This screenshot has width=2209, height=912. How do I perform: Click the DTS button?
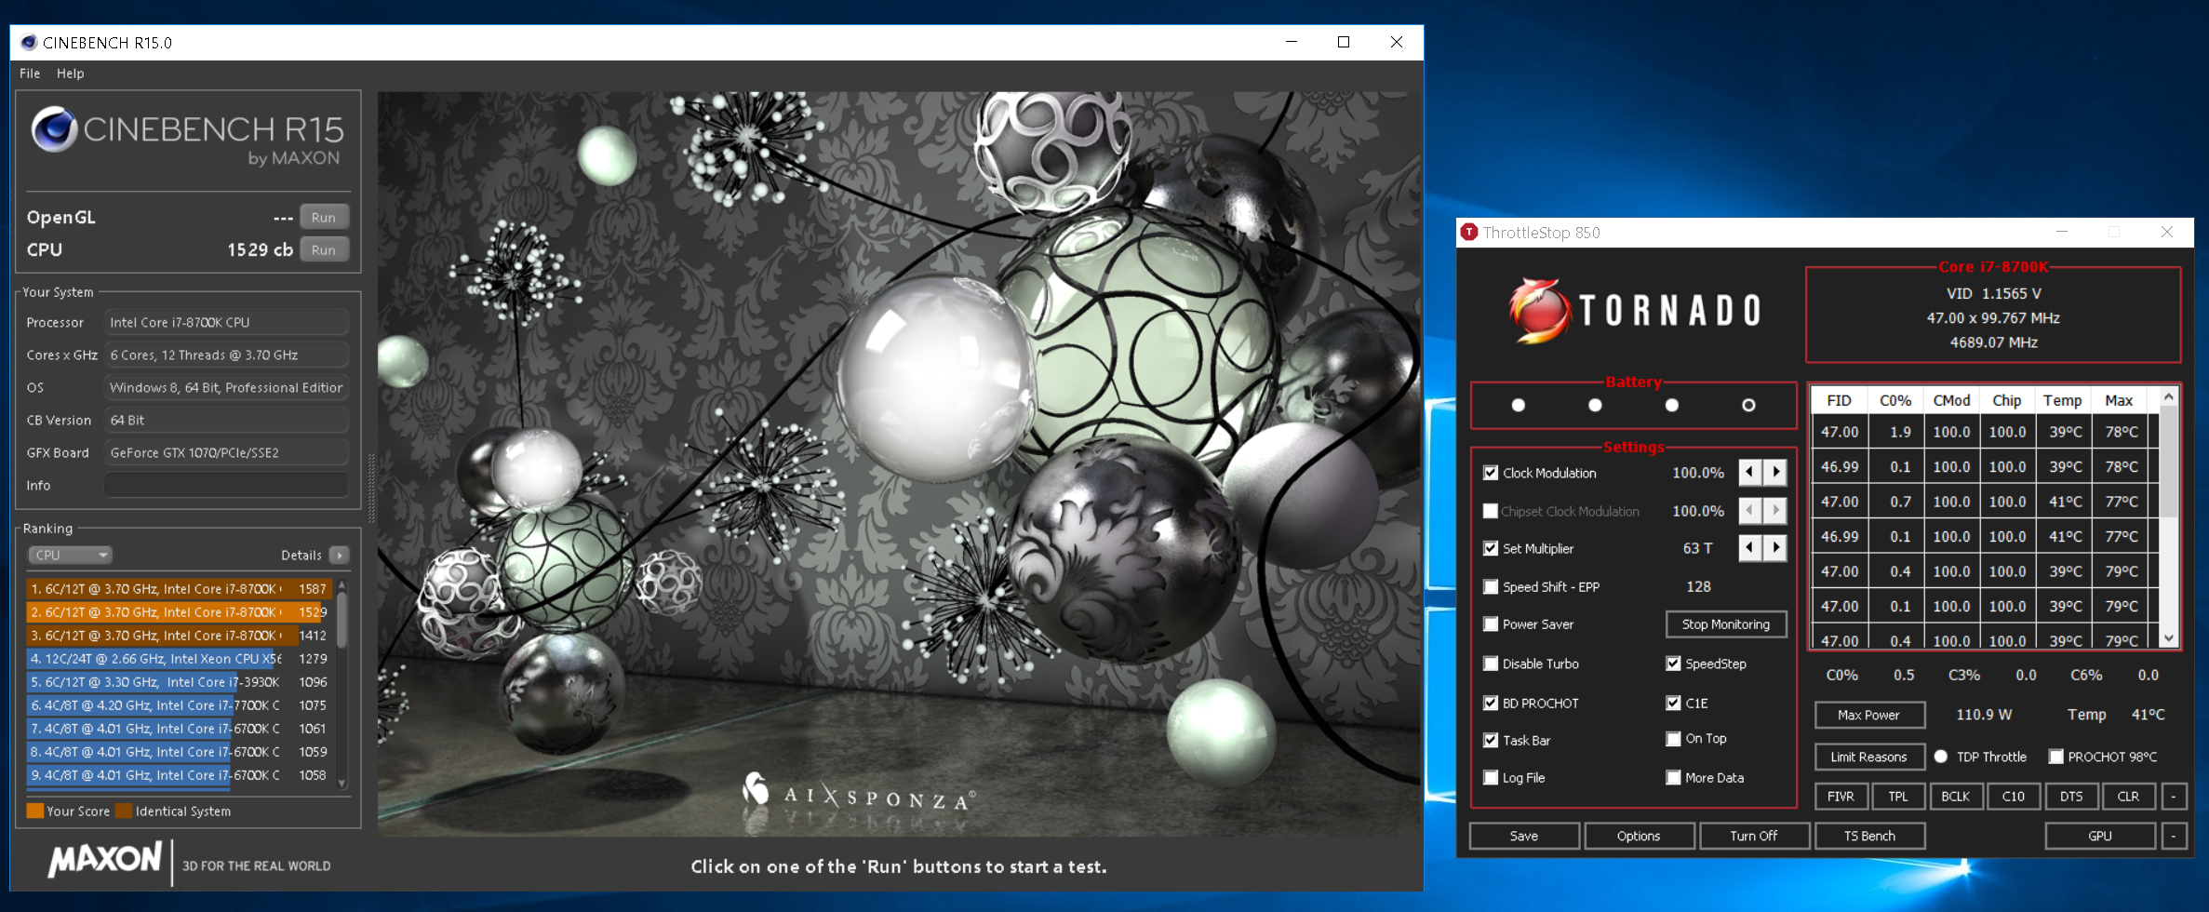point(2071,797)
